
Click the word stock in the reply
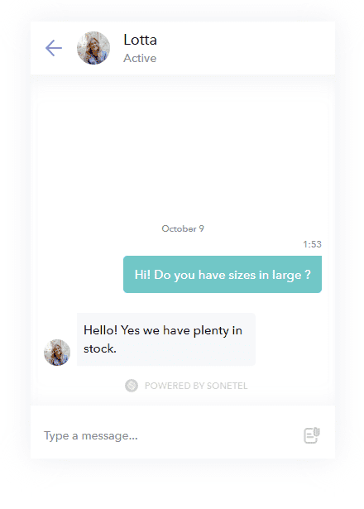(98, 349)
